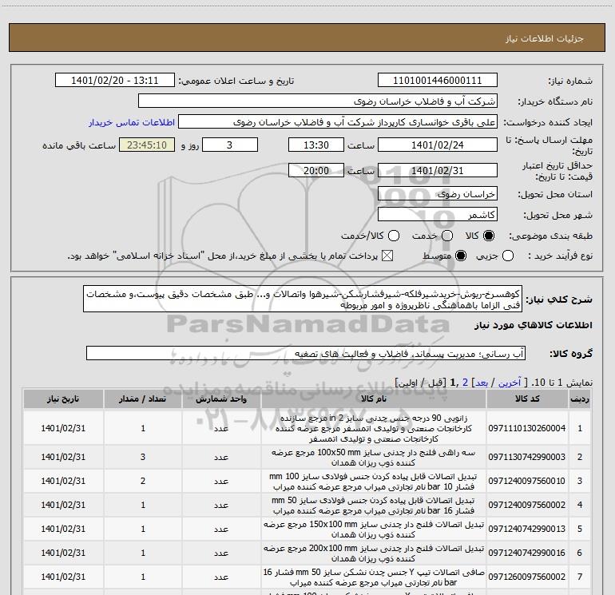The width and height of the screenshot is (615, 595).
Task: Open the buyer contact information link
Action: [x=132, y=122]
